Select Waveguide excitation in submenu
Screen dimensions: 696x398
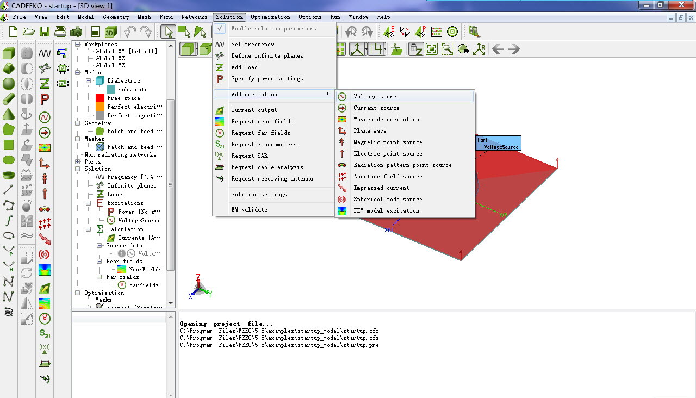(x=405, y=119)
